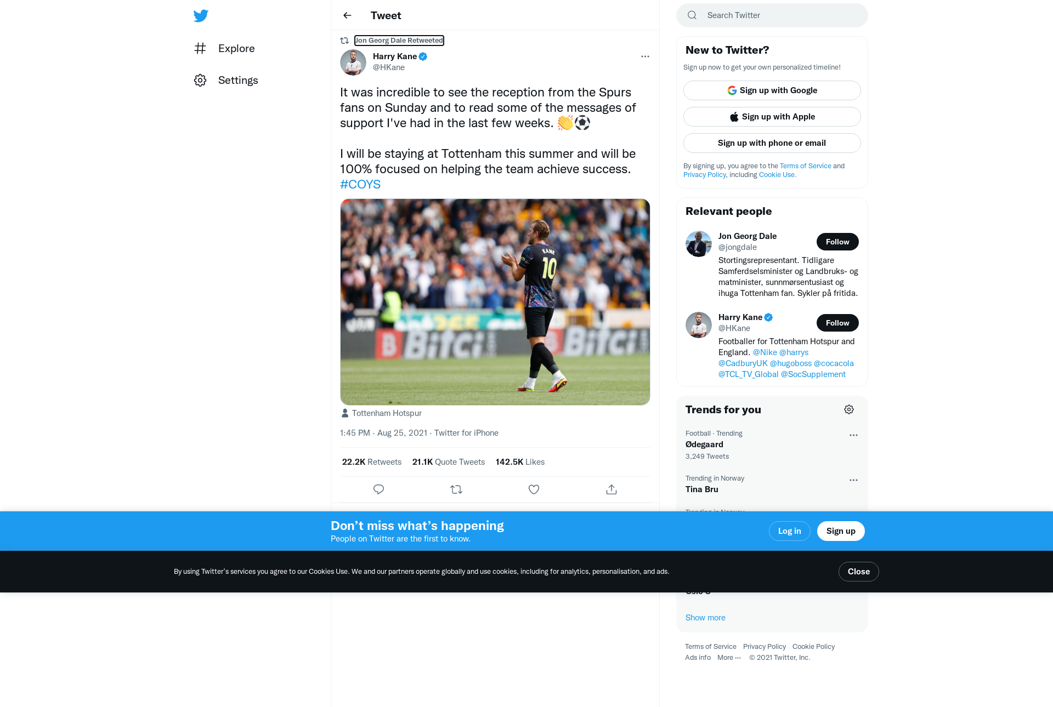Like the tweet with the heart icon

(x=534, y=489)
